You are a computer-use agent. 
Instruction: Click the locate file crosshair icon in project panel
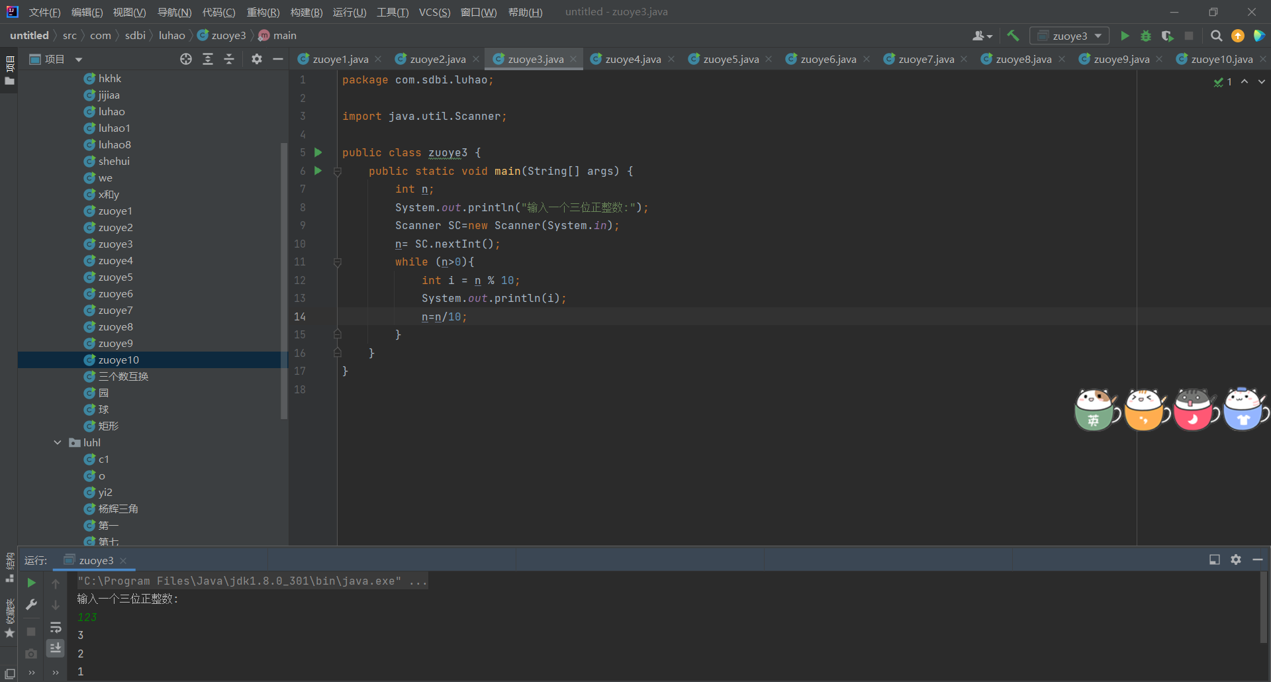click(186, 59)
